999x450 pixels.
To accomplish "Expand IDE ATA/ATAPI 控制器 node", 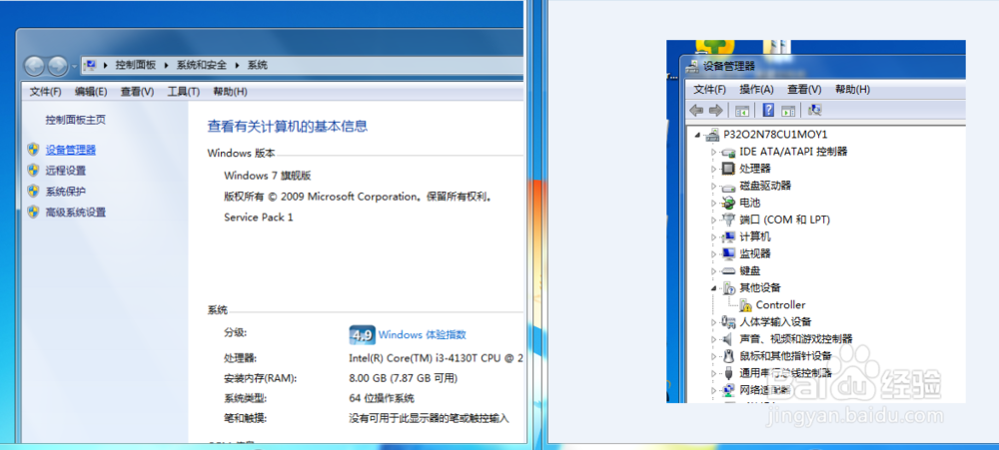I will coord(714,152).
